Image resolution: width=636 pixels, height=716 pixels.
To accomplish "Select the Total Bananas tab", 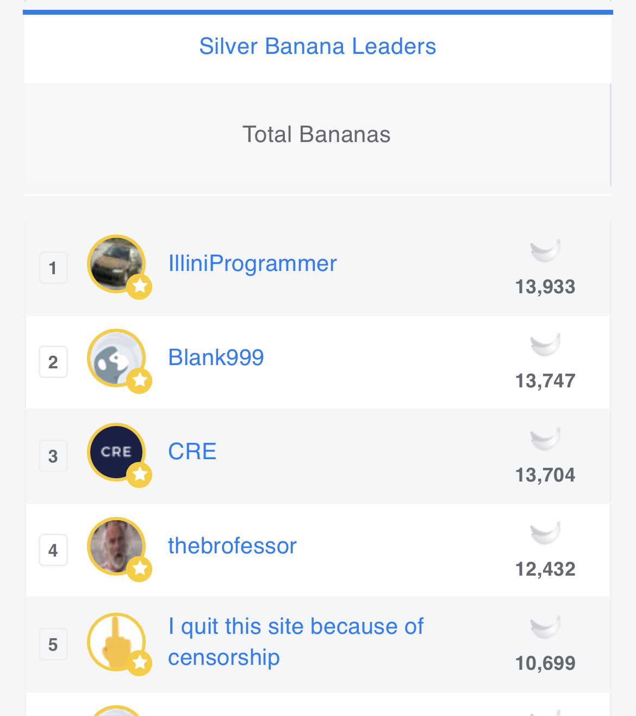I will click(316, 134).
